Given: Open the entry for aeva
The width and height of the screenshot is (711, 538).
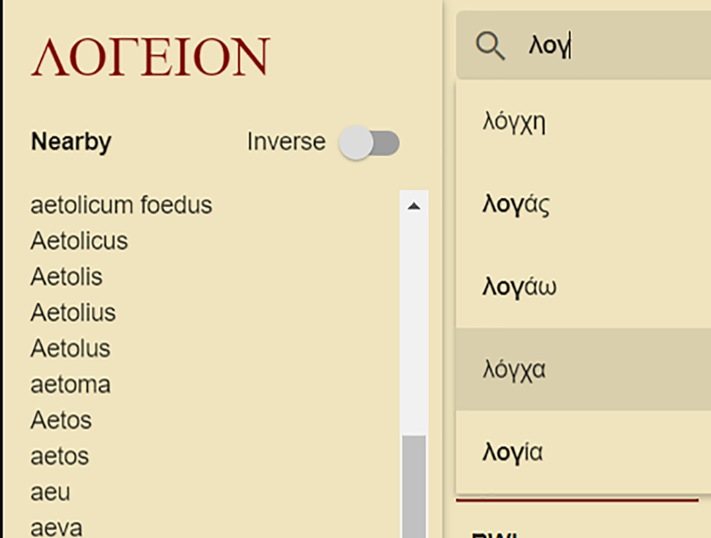Looking at the screenshot, I should (58, 527).
